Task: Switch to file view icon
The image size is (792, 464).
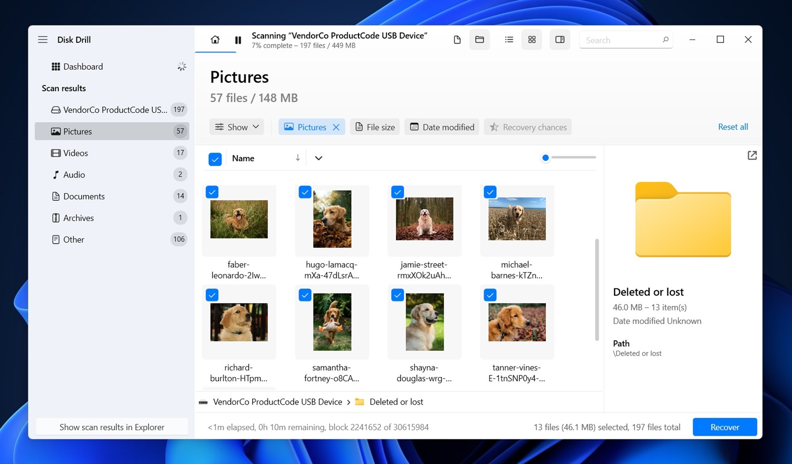Action: [457, 40]
